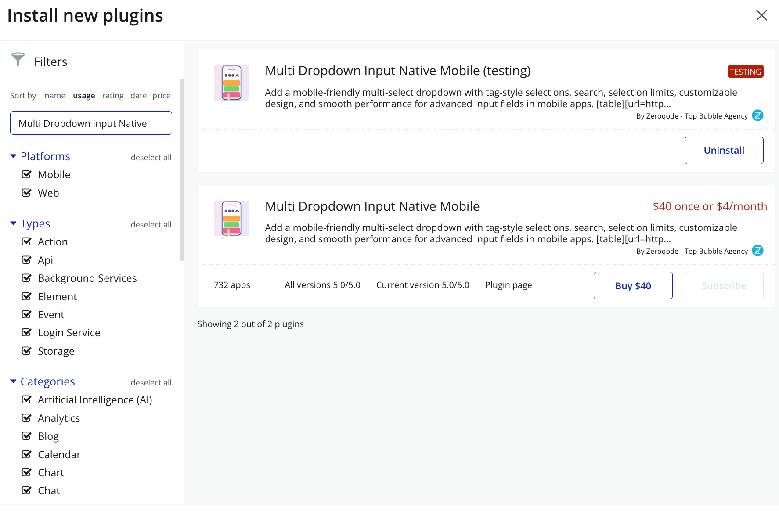
Task: Sort plugins by rating
Action: click(x=113, y=96)
